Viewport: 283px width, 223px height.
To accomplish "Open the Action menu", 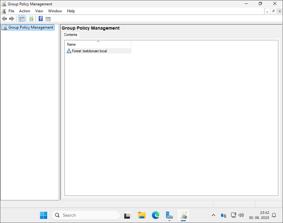I will (x=25, y=11).
